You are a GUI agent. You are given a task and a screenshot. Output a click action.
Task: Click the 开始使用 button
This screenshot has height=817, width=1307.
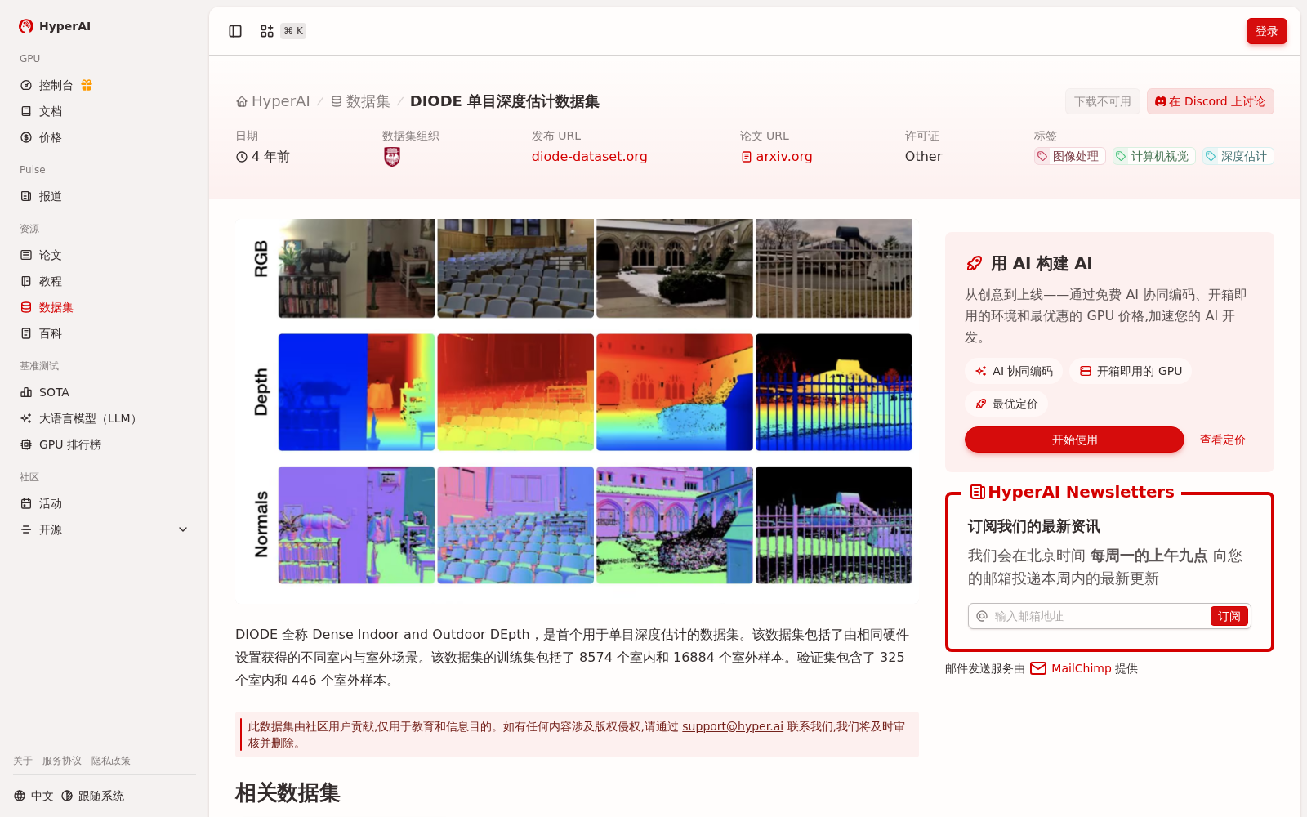coord(1074,440)
